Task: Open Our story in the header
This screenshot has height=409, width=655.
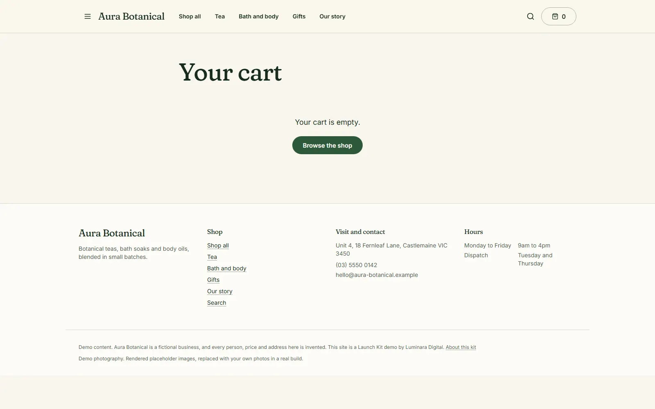Action: click(332, 16)
